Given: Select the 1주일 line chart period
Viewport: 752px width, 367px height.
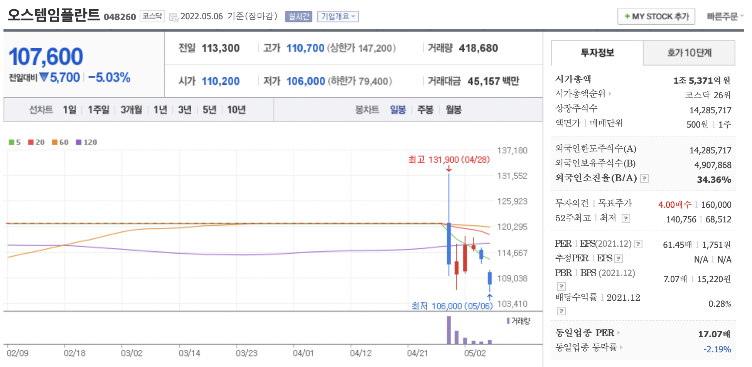Looking at the screenshot, I should [98, 110].
